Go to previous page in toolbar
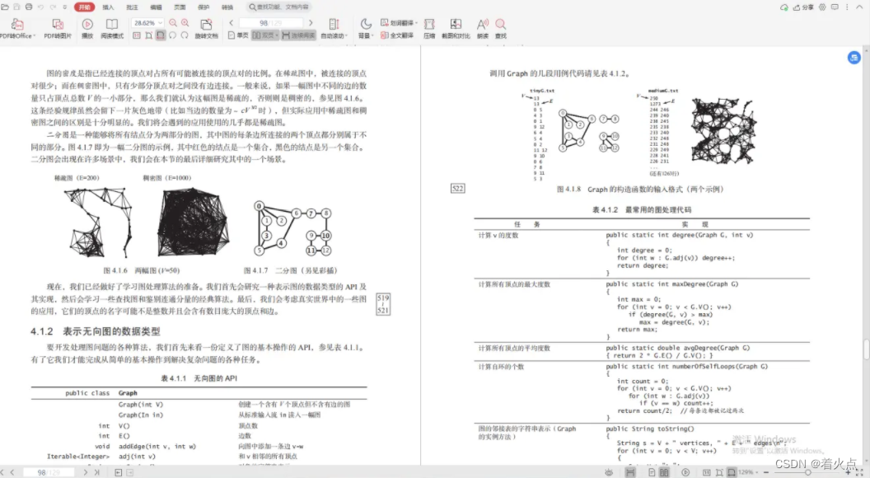870x478 pixels. coord(232,23)
